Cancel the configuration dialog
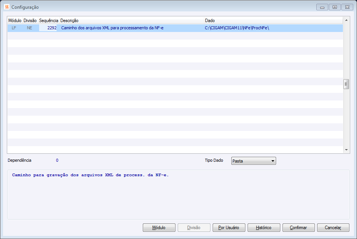Image resolution: width=357 pixels, height=239 pixels. point(333,227)
